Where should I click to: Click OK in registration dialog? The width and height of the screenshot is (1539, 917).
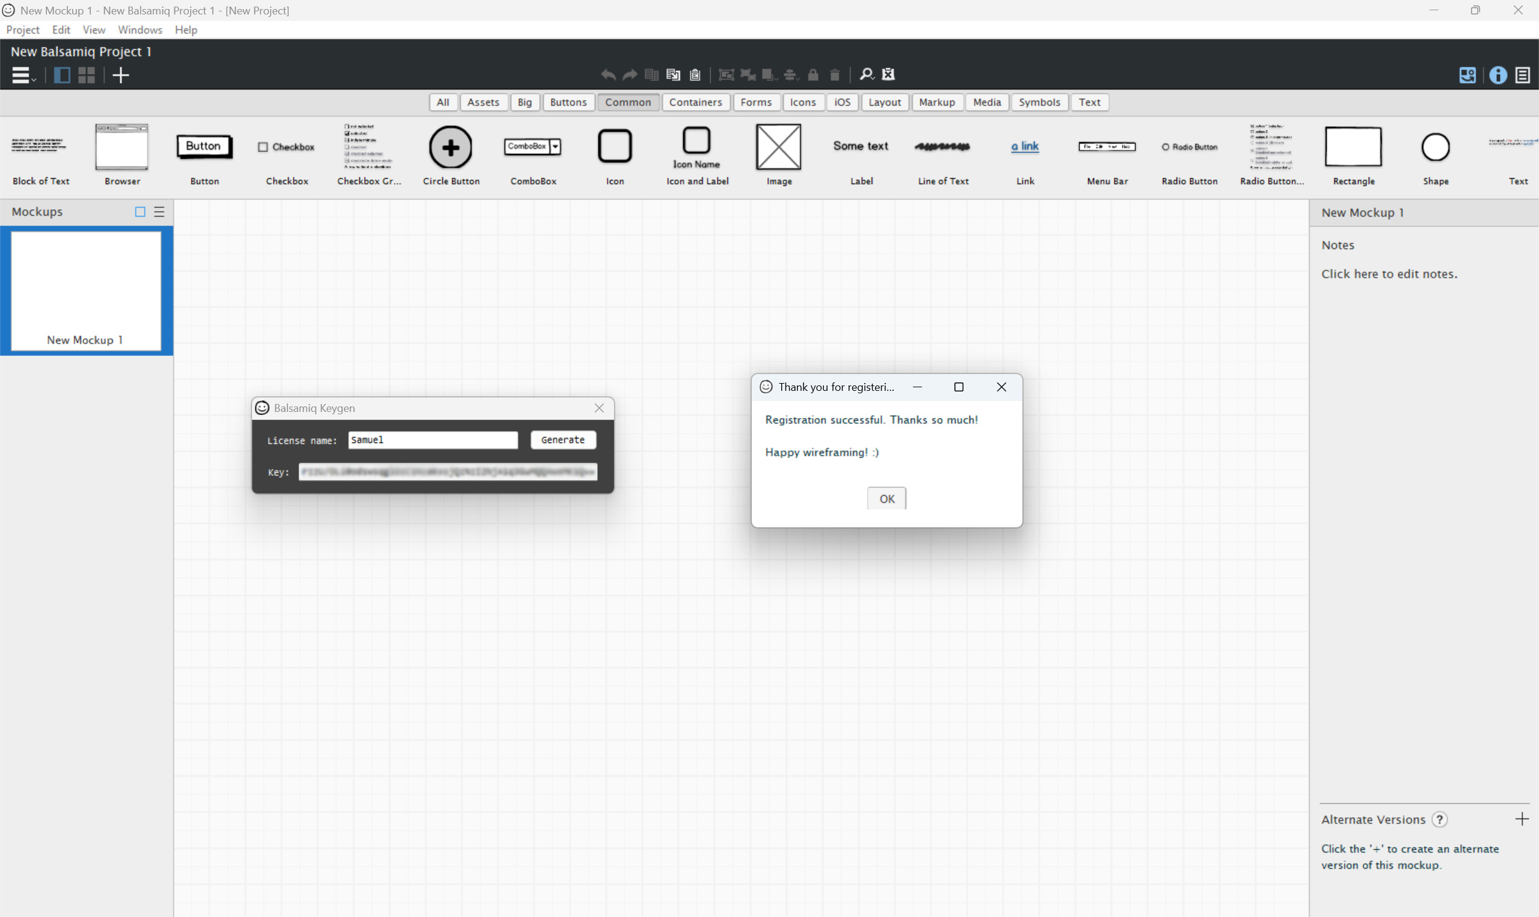(x=886, y=498)
